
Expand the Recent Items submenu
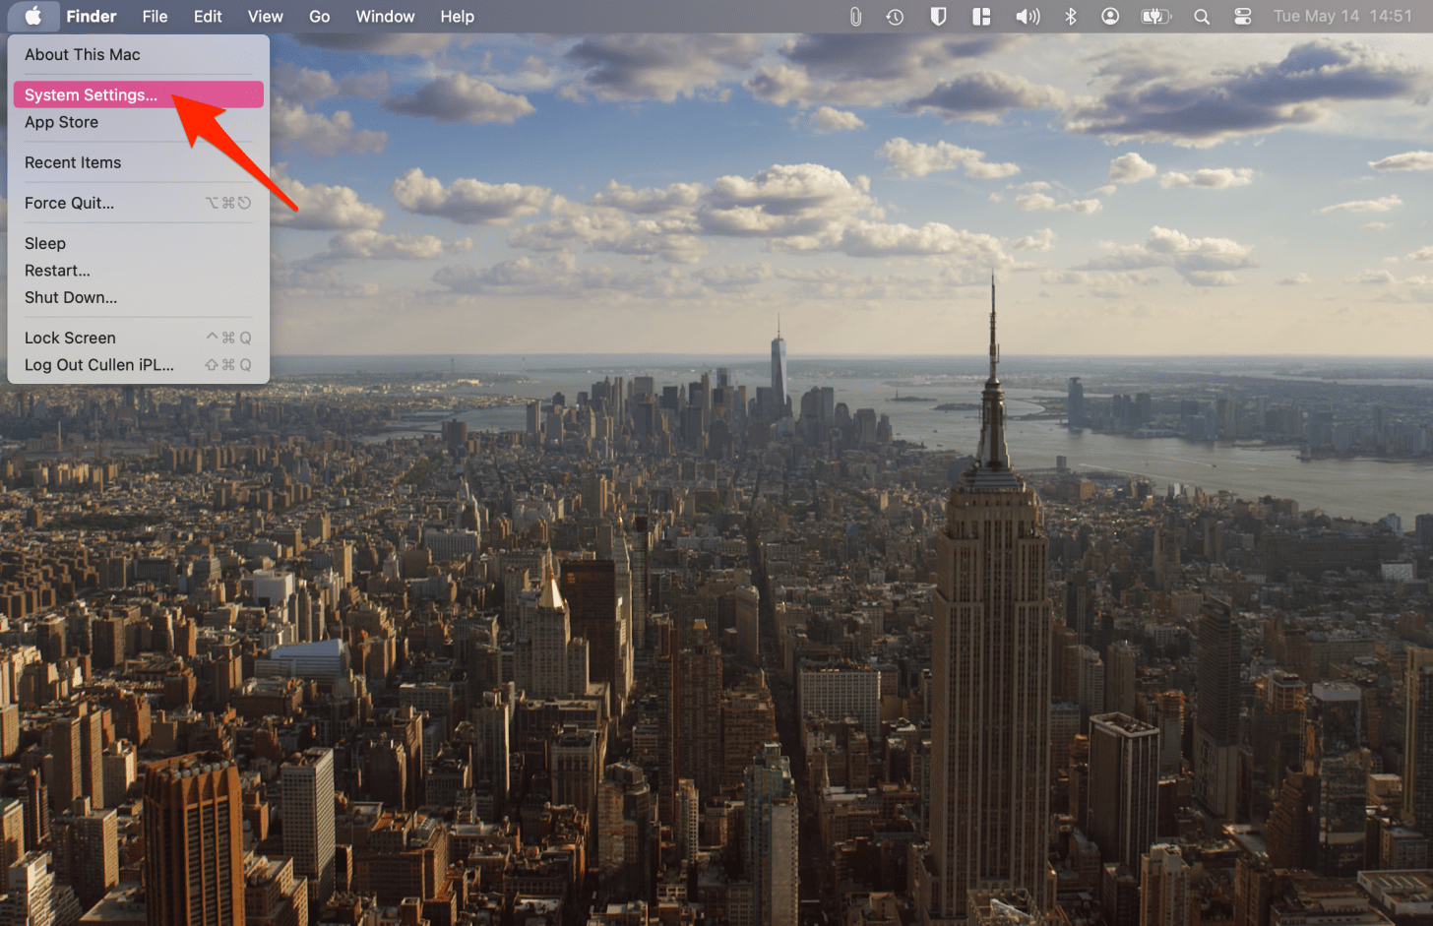[x=73, y=162]
